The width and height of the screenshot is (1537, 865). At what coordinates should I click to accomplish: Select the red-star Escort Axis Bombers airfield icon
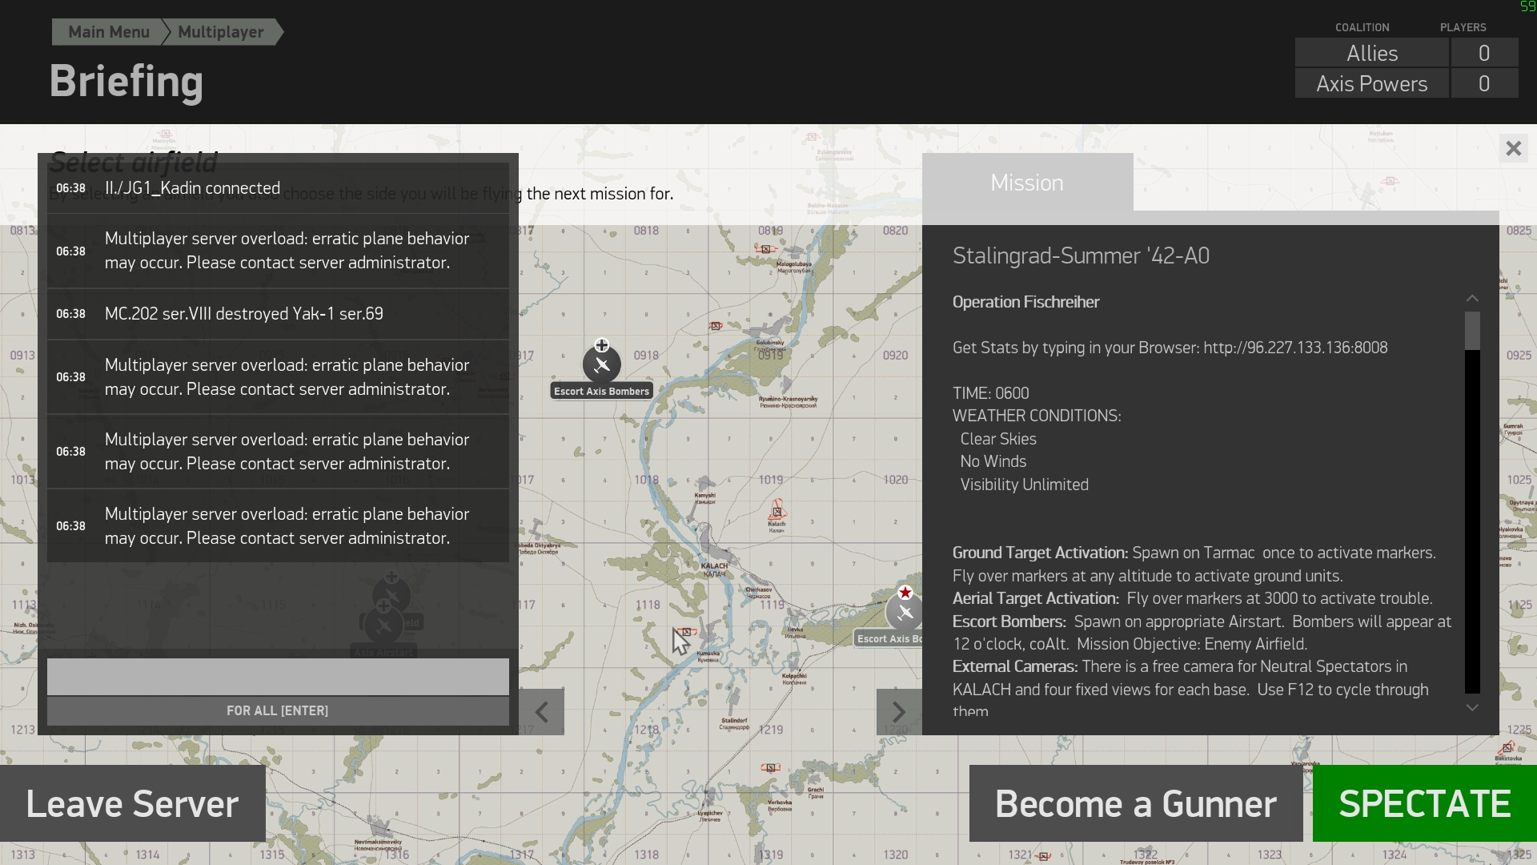point(904,612)
